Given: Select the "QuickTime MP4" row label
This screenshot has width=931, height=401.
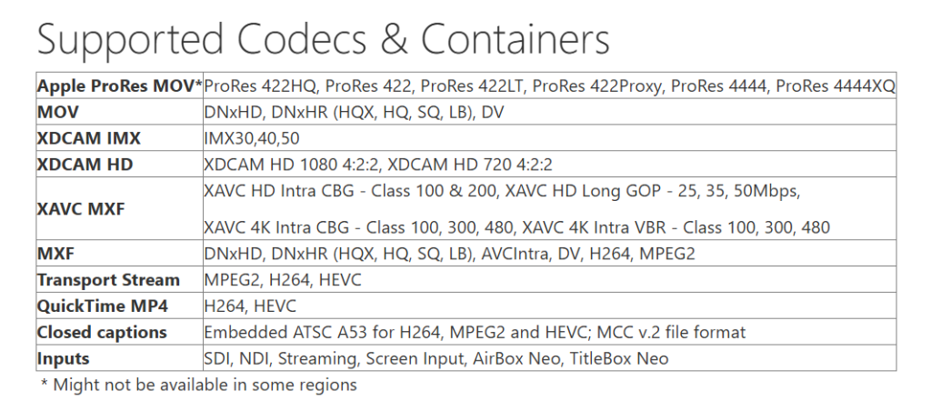Looking at the screenshot, I should [x=103, y=306].
